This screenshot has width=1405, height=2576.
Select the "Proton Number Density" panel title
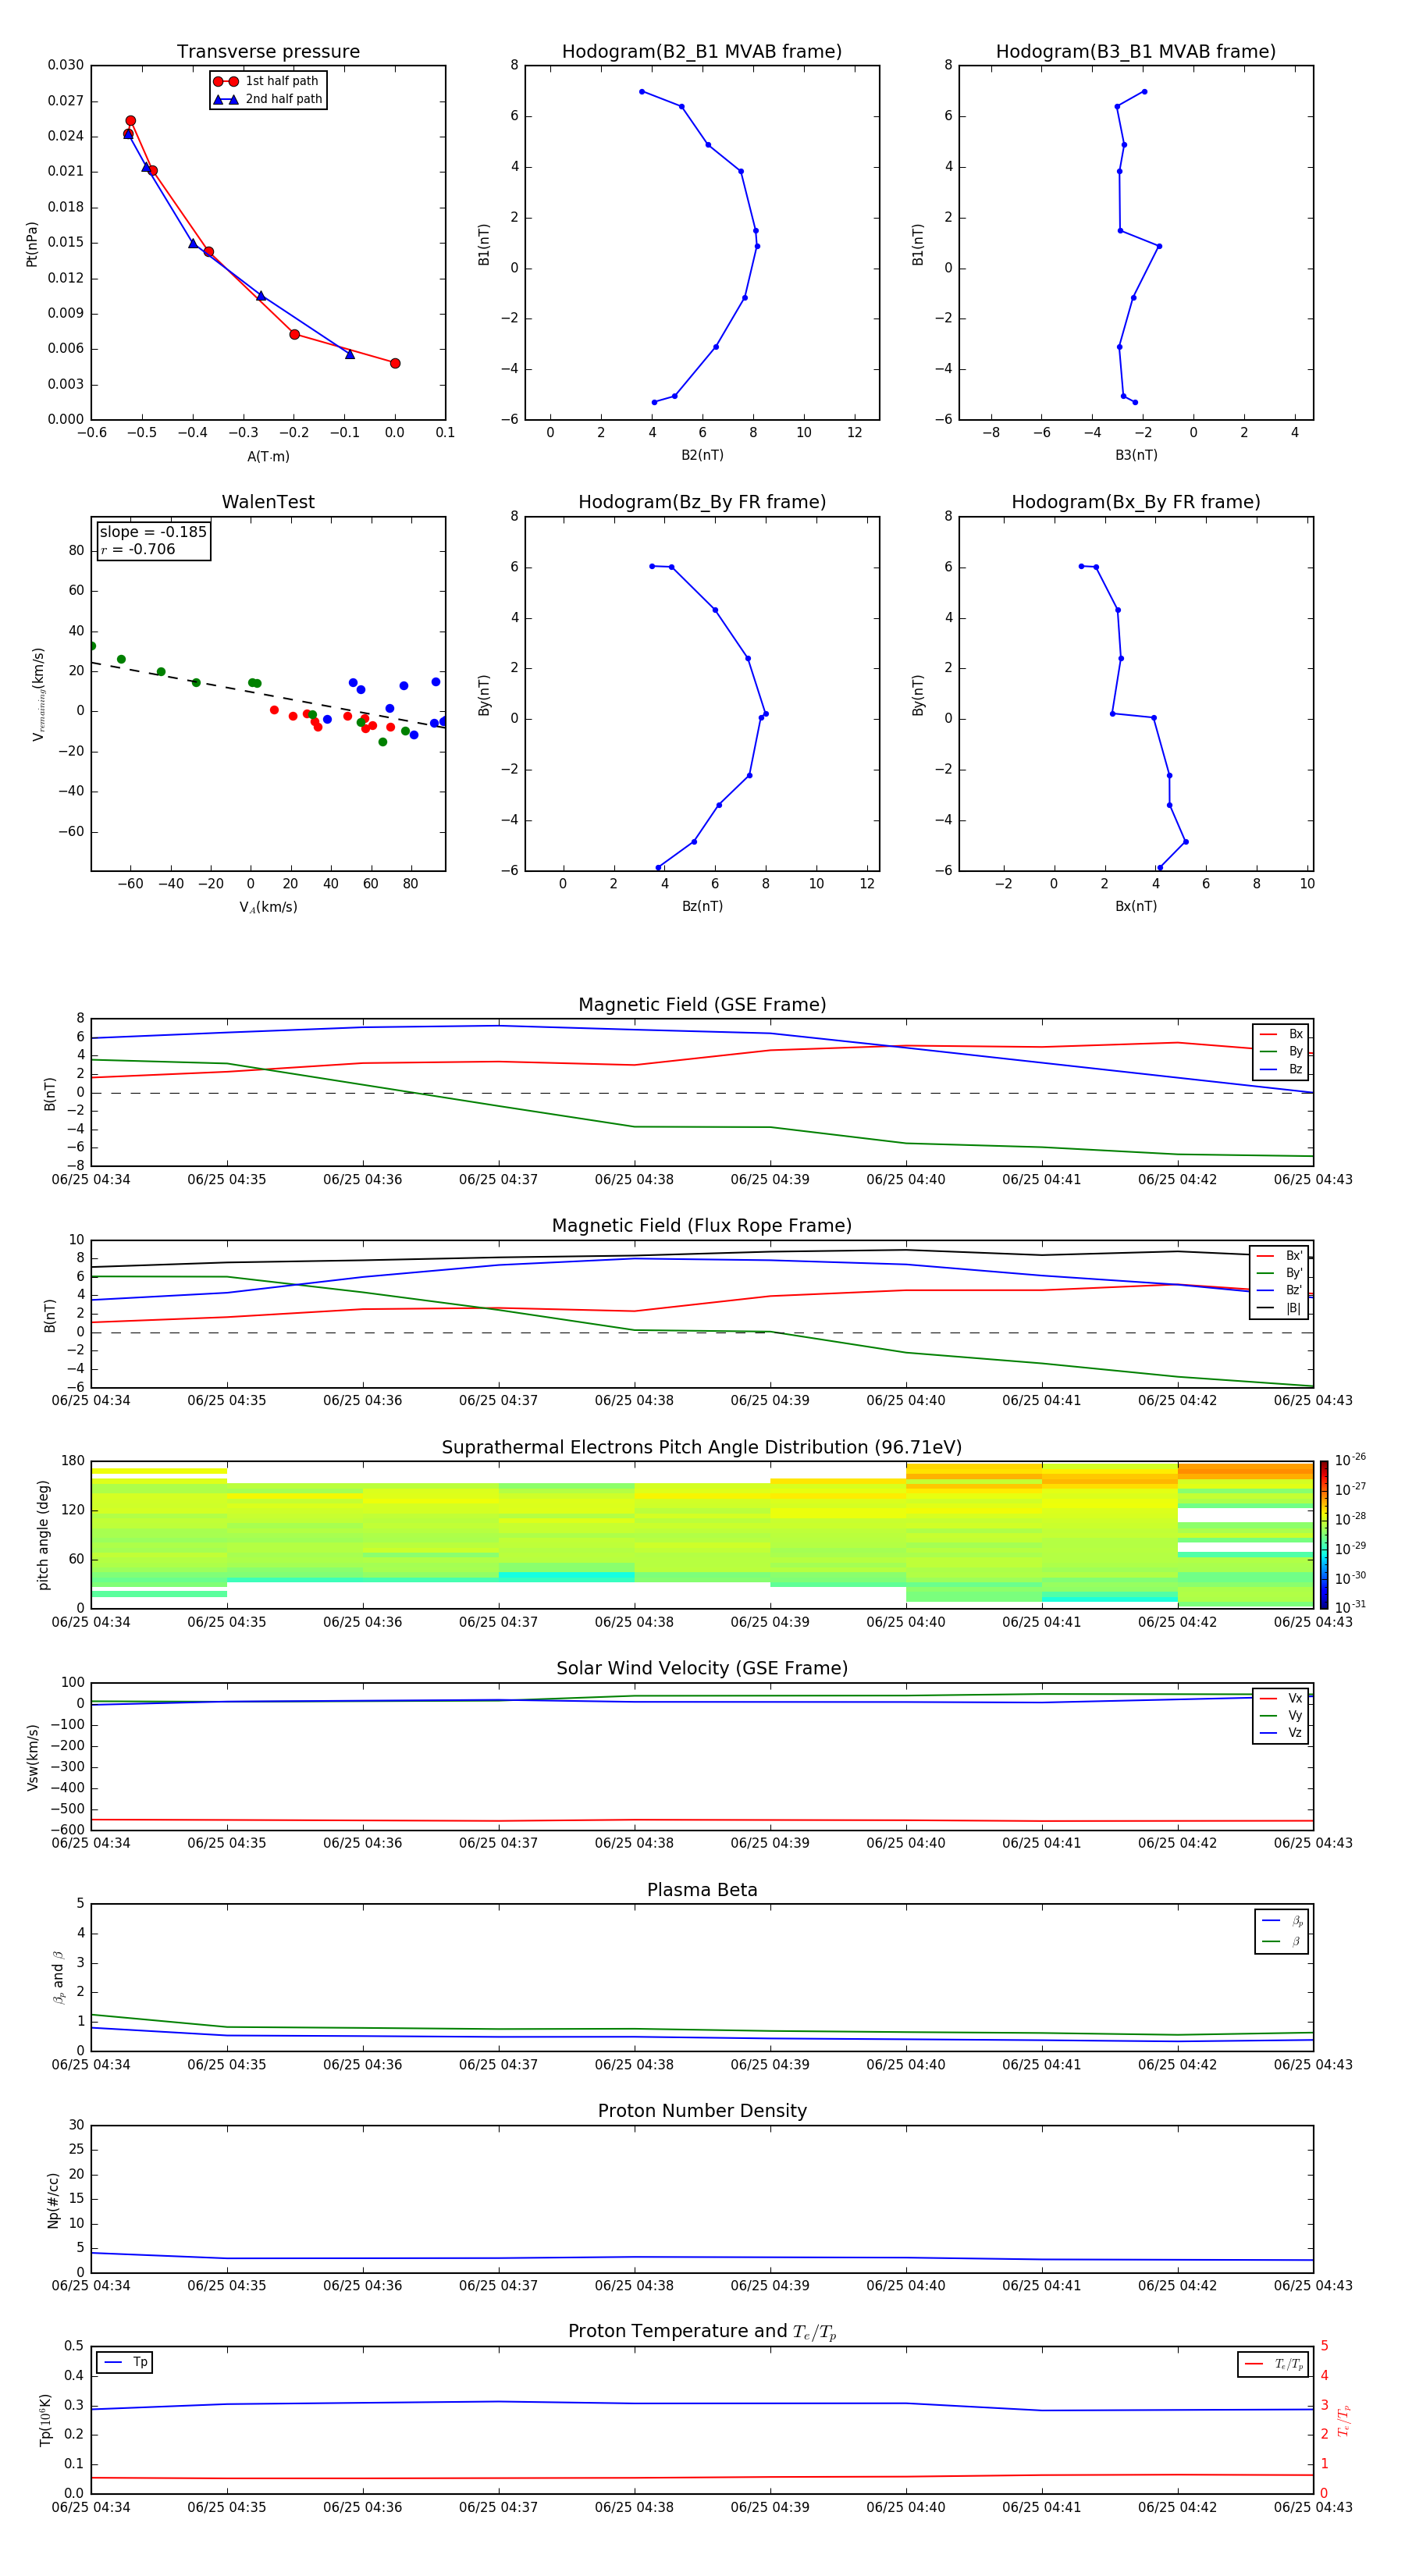(x=702, y=2112)
